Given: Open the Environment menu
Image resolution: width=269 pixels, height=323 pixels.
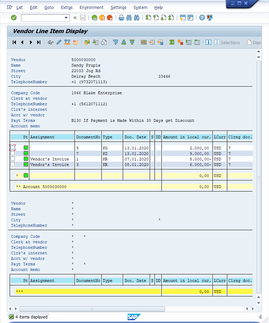Looking at the screenshot, I should (91, 7).
